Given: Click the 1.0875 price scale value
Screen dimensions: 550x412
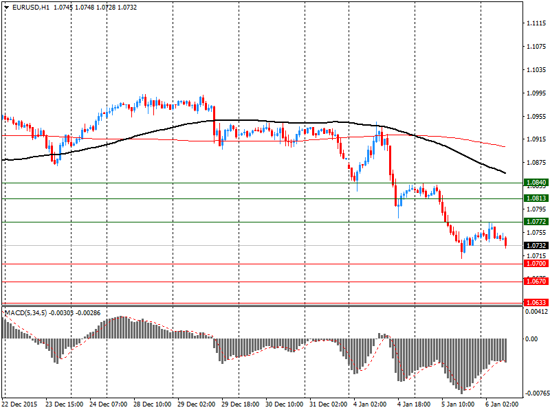Looking at the screenshot, I should tap(536, 163).
